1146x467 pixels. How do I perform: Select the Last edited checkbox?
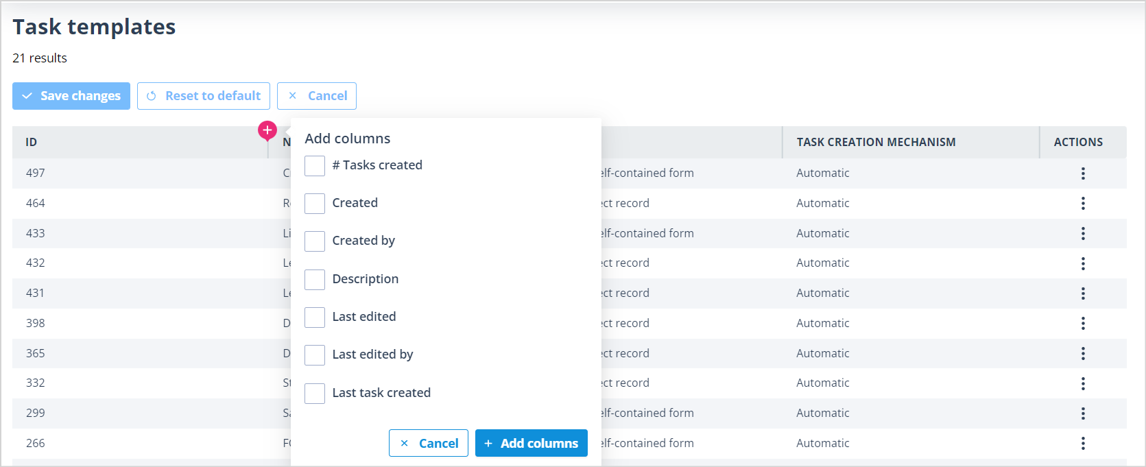(x=315, y=318)
